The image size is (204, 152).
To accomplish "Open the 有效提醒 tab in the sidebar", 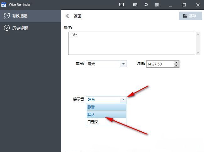I will (20, 16).
